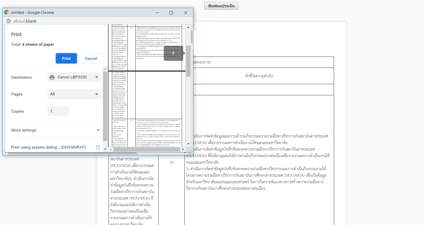Image resolution: width=424 pixels, height=225 pixels.
Task: Click the พิมพ์ผลประเมิน button in background page
Action: tap(221, 6)
